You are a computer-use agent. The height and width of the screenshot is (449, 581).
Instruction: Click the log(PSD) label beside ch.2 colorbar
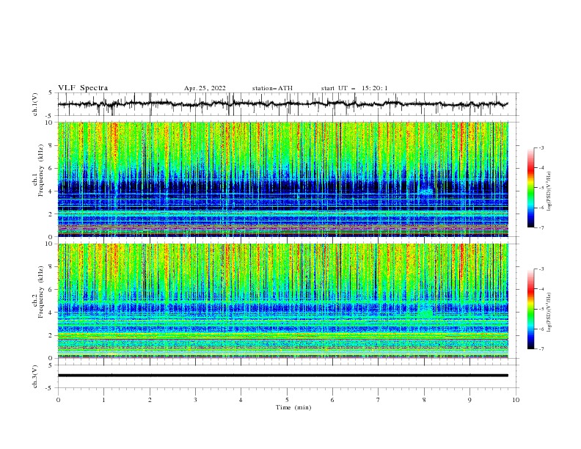(549, 312)
